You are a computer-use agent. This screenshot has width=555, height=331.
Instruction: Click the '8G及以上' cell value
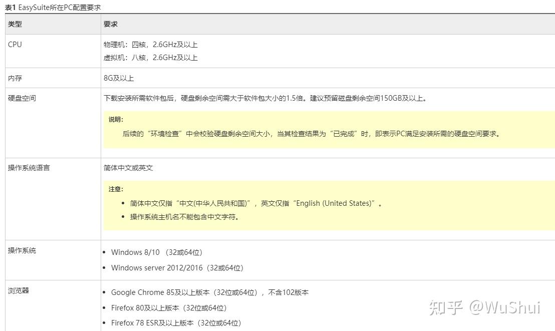tap(119, 78)
